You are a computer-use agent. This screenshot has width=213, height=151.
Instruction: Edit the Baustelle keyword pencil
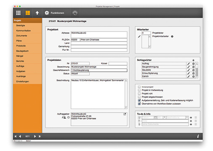pos(189,70)
